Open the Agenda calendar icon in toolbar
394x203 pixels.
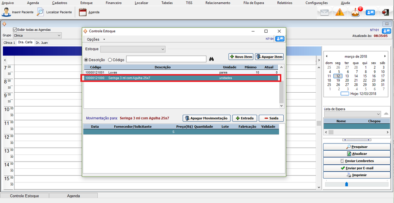pyautogui.click(x=82, y=12)
